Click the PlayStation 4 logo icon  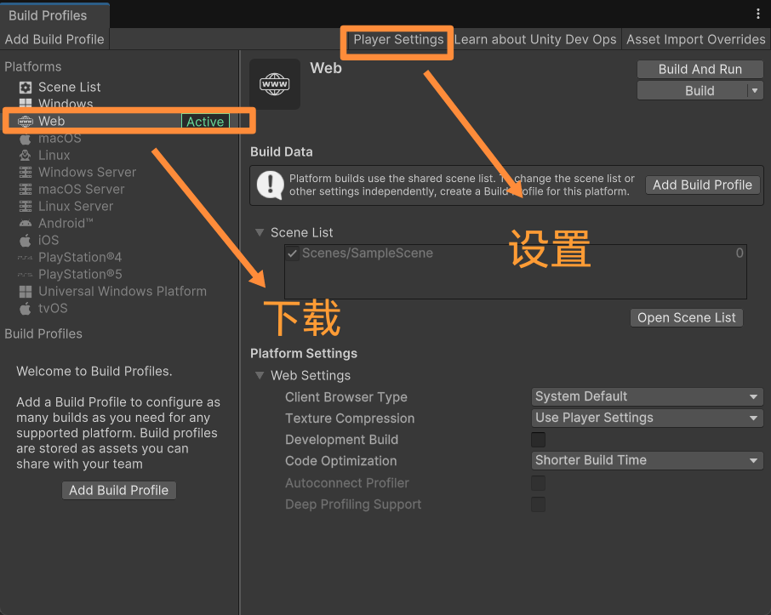click(x=25, y=258)
